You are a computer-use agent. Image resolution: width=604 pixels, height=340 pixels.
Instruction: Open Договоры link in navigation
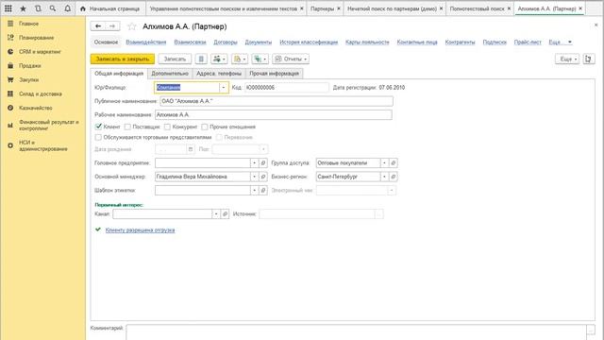coord(226,42)
